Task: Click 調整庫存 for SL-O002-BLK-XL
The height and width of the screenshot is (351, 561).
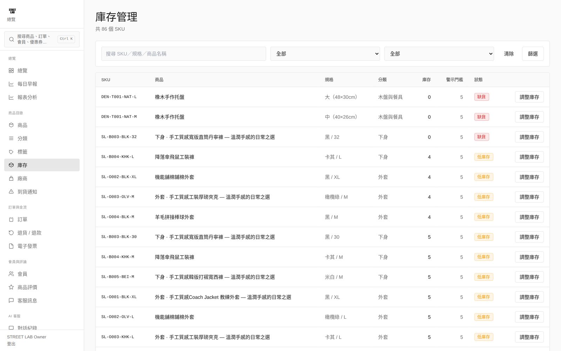Action: pos(529,177)
